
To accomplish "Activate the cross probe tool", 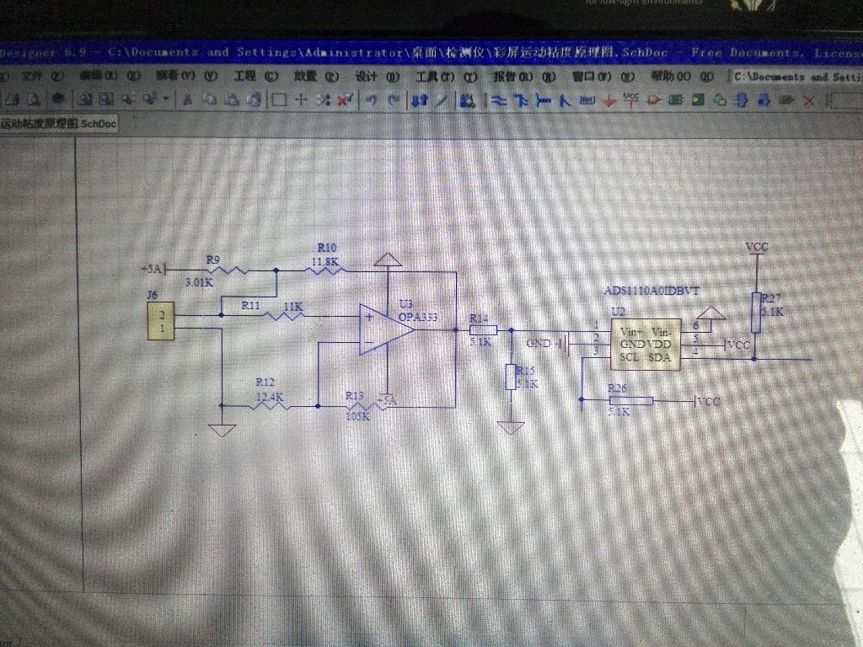I will click(x=442, y=100).
